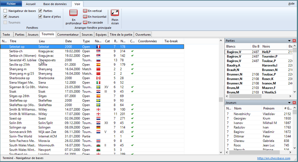The height and width of the screenshot is (162, 298).
Task: Open the Parties panel dropdown arrow
Action: click(289, 40)
